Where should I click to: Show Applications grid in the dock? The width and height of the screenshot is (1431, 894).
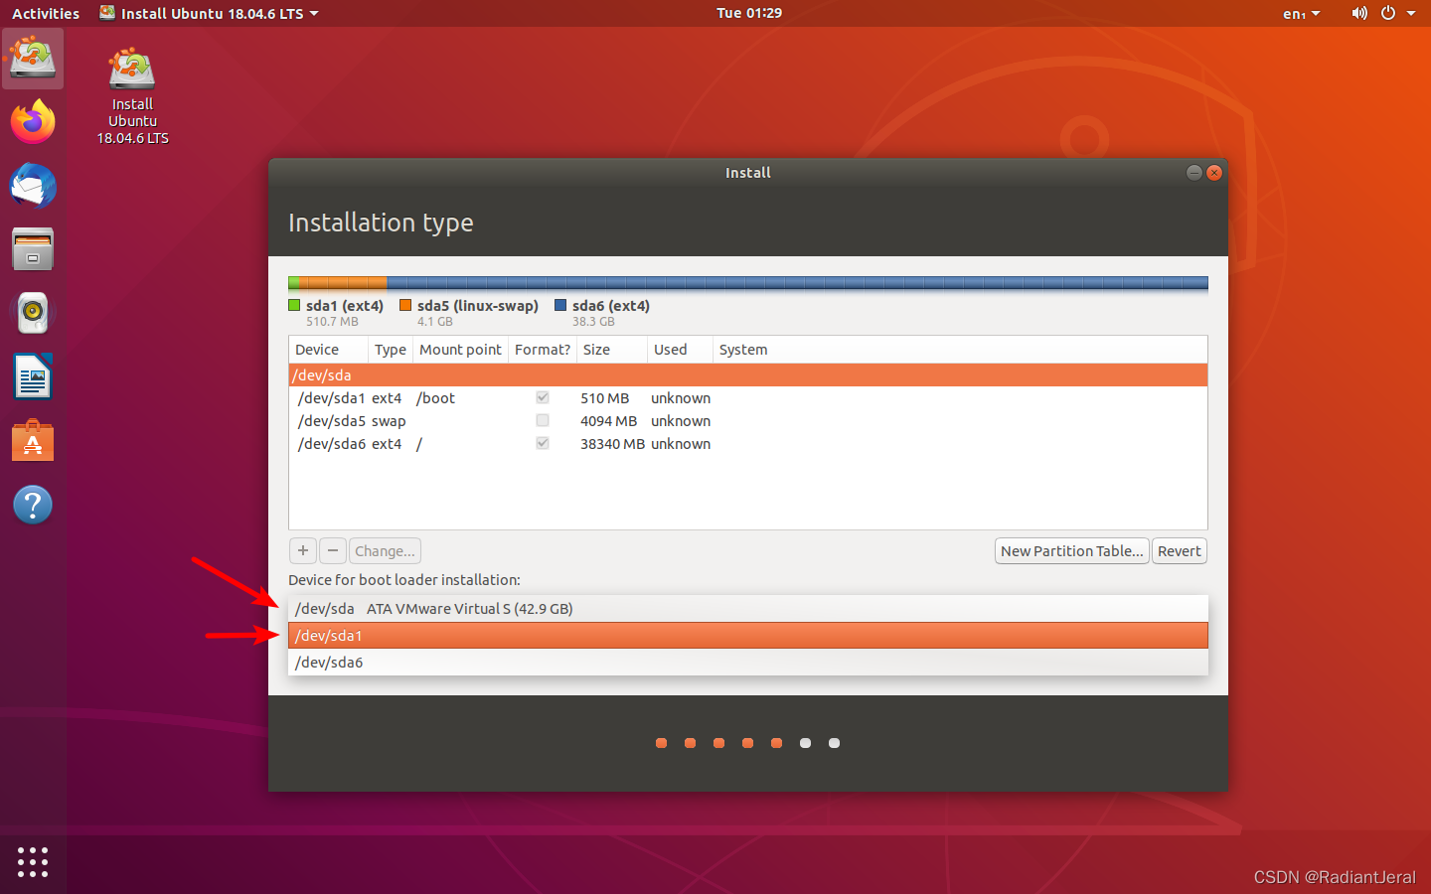pyautogui.click(x=33, y=861)
